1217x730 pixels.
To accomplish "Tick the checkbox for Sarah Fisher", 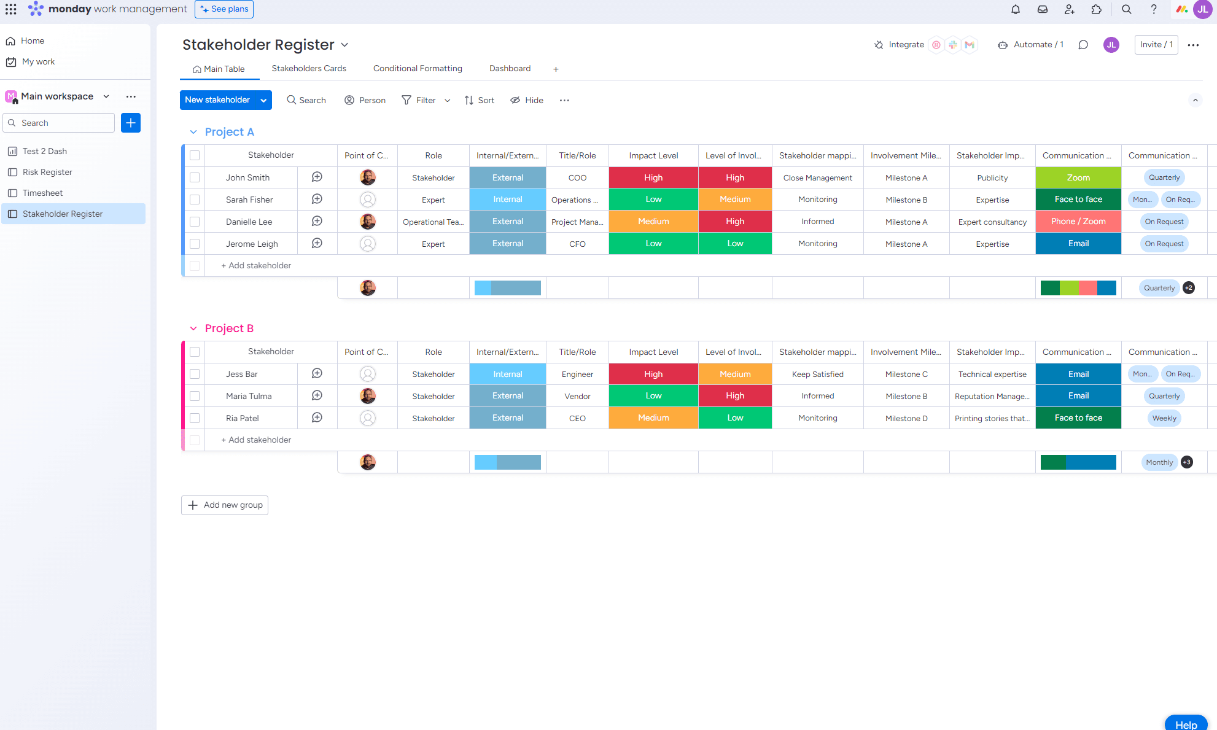I will click(195, 200).
